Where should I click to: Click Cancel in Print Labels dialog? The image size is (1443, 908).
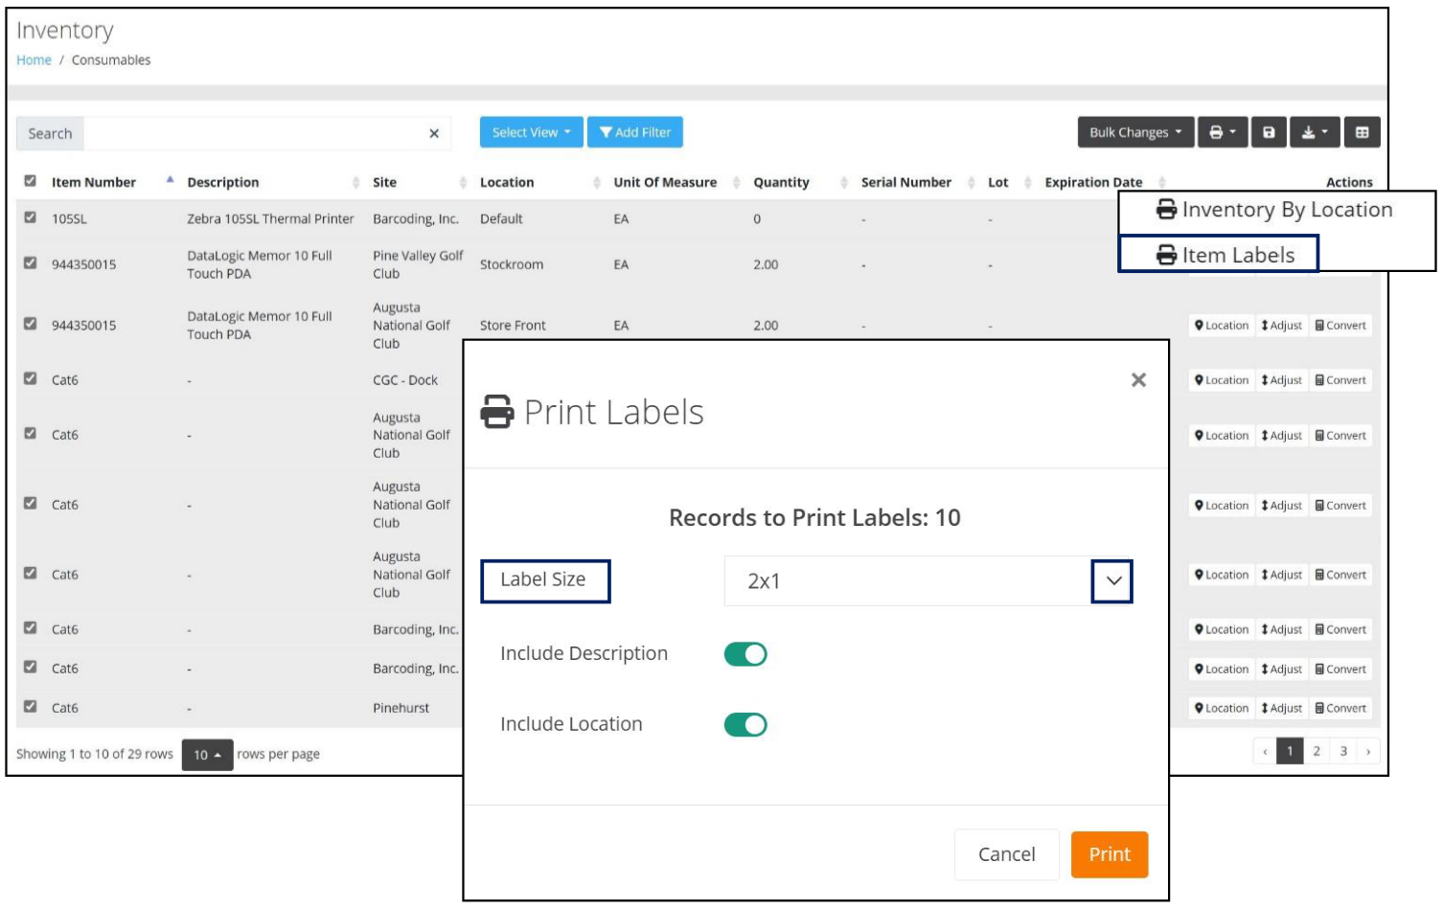1006,854
